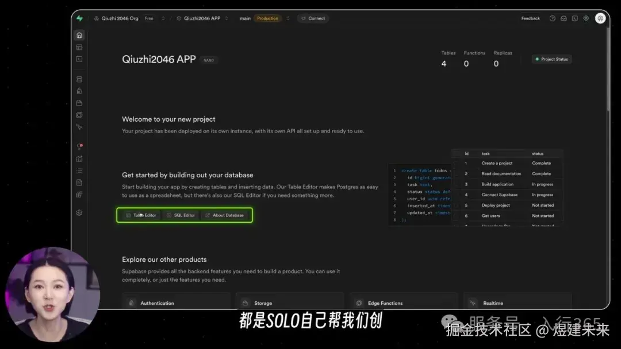This screenshot has width=621, height=349.
Task: Open the AI assistant icon in the top bar
Action: pyautogui.click(x=586, y=18)
